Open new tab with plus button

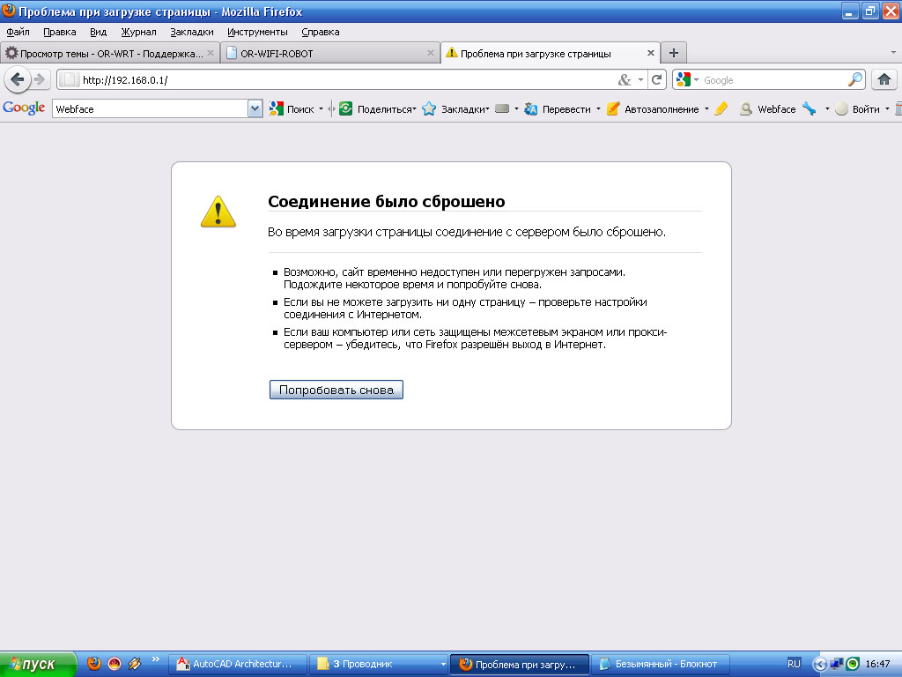pyautogui.click(x=673, y=53)
